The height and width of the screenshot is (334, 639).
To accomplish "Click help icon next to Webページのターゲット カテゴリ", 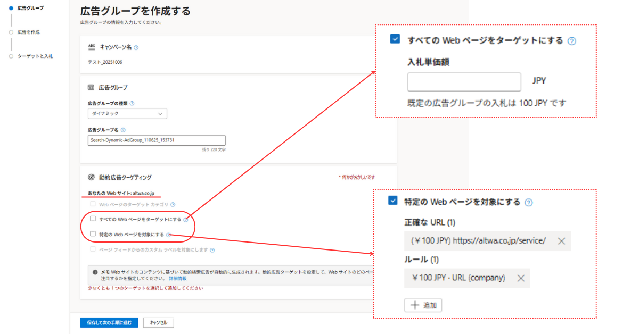I will [173, 204].
